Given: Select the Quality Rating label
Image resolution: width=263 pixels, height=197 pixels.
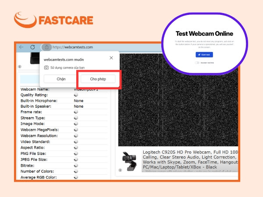Looking at the screenshot, I should point(34,95).
